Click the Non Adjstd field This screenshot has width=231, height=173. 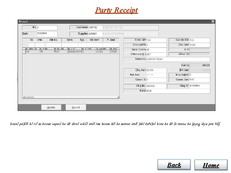pos(200,75)
